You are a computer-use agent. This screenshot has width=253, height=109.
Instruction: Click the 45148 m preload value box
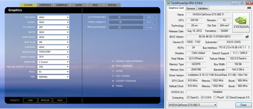[150, 27]
